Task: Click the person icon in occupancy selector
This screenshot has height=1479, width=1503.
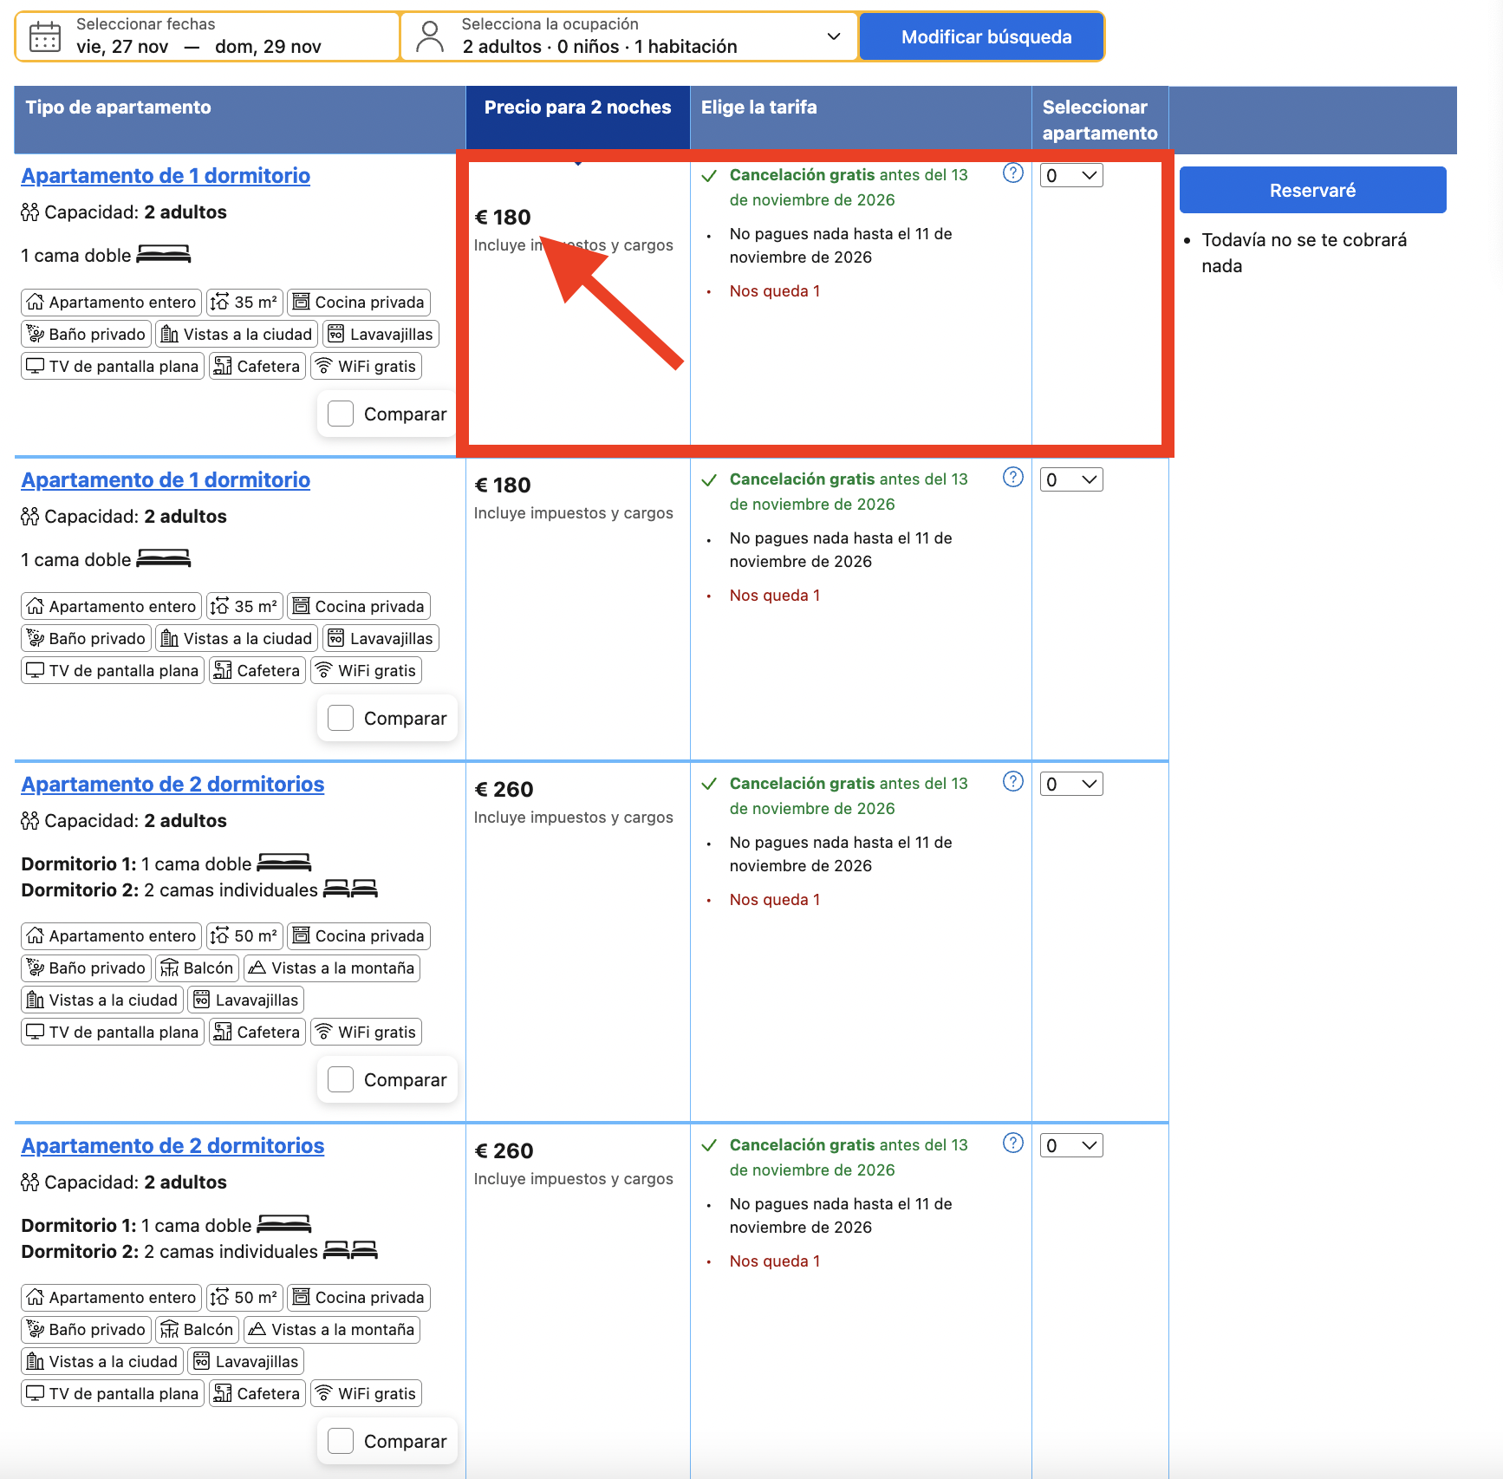Action: coord(429,36)
